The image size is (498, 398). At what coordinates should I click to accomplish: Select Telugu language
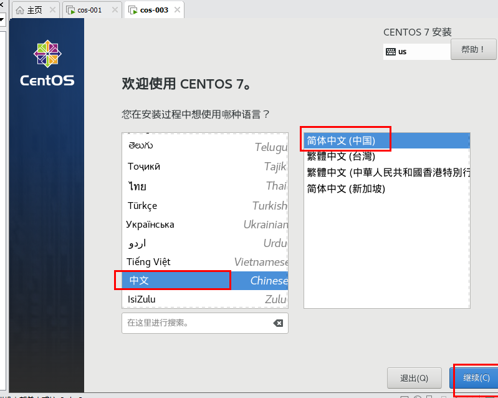coord(205,146)
